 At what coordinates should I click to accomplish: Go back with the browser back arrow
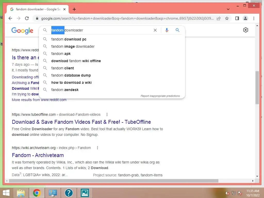click(10, 18)
